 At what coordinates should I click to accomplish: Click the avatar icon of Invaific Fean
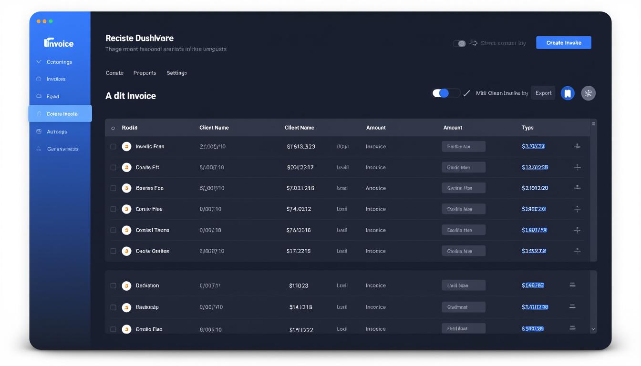(x=126, y=147)
